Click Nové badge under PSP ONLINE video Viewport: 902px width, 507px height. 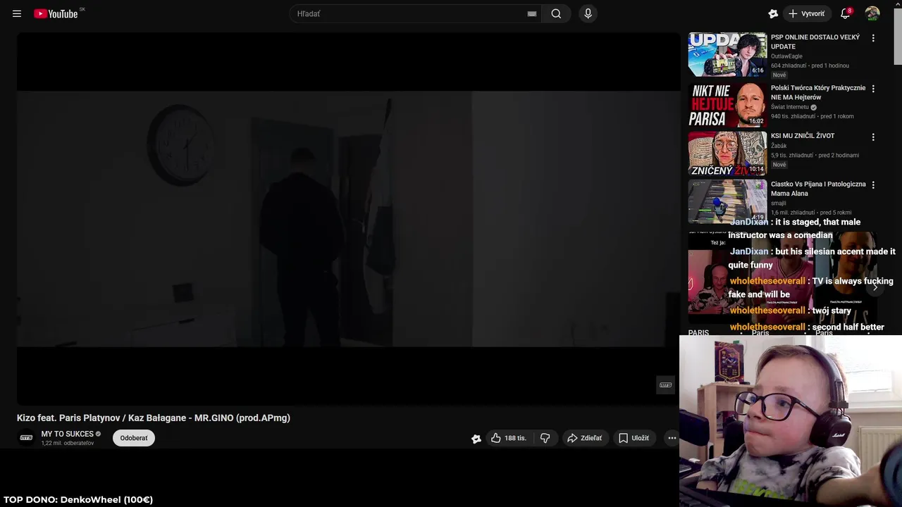(779, 75)
